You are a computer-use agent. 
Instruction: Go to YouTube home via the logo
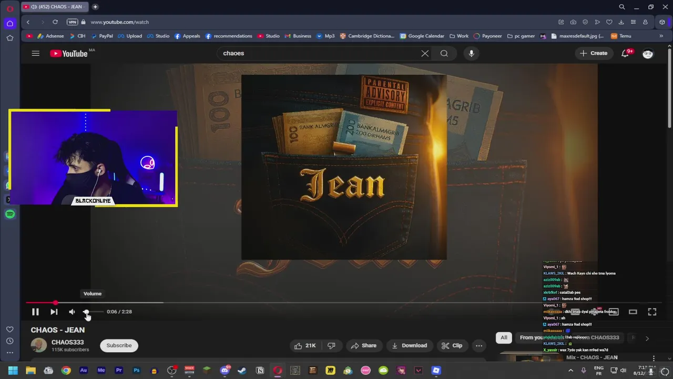point(69,53)
